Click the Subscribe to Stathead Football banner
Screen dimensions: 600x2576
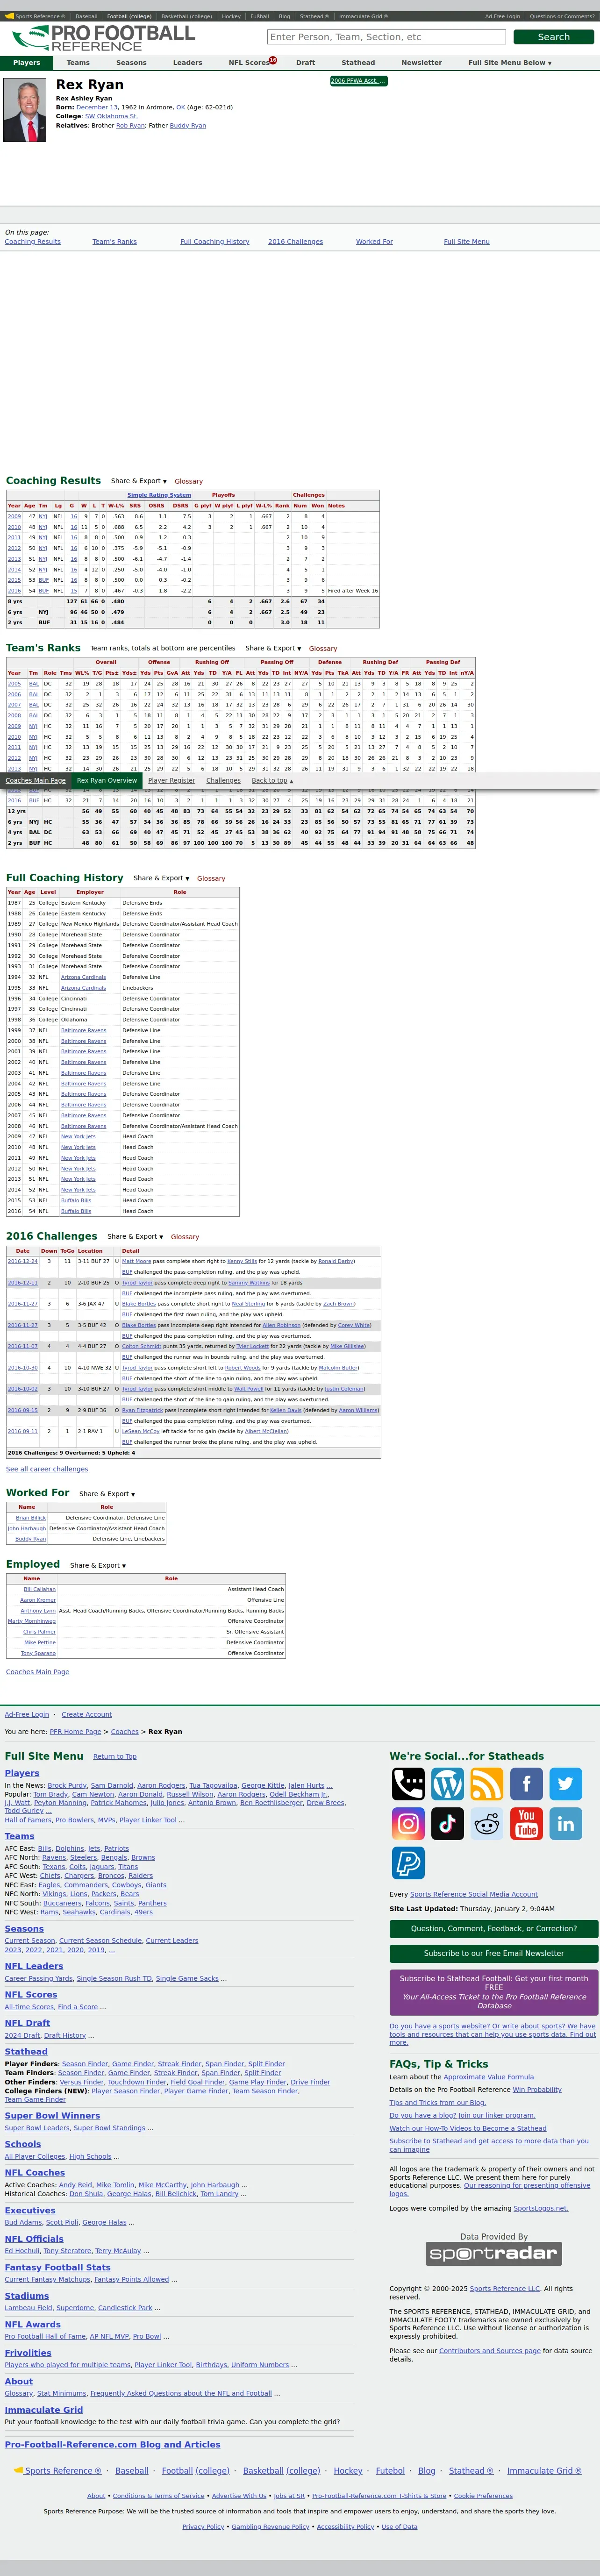point(494,1992)
